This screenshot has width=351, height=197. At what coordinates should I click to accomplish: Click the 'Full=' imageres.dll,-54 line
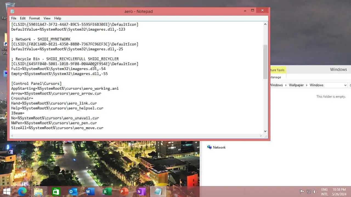(x=58, y=69)
